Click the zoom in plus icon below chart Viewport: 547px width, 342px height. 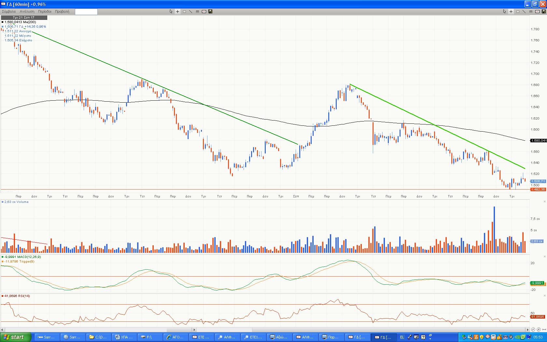[x=539, y=330]
